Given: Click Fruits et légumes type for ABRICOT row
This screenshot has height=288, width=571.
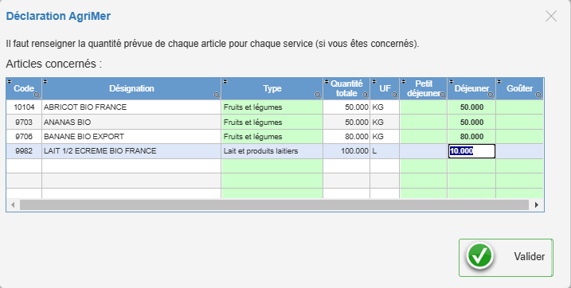Looking at the screenshot, I should click(272, 107).
